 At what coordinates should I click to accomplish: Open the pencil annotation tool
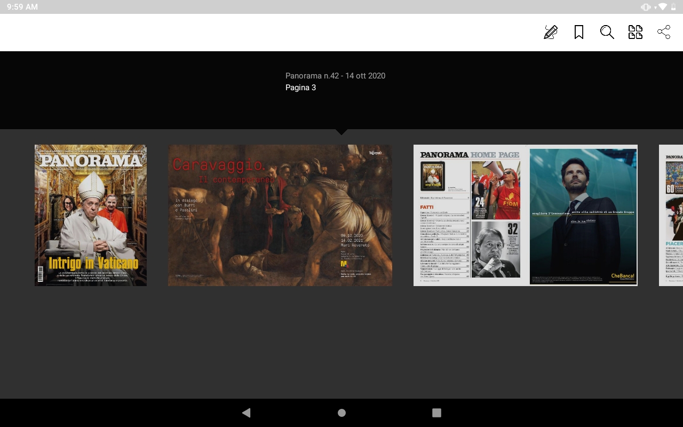tap(551, 32)
